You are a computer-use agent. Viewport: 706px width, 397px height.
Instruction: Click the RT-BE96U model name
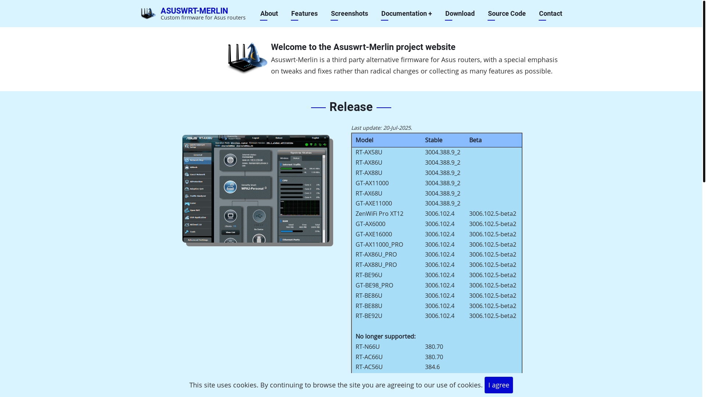(369, 275)
